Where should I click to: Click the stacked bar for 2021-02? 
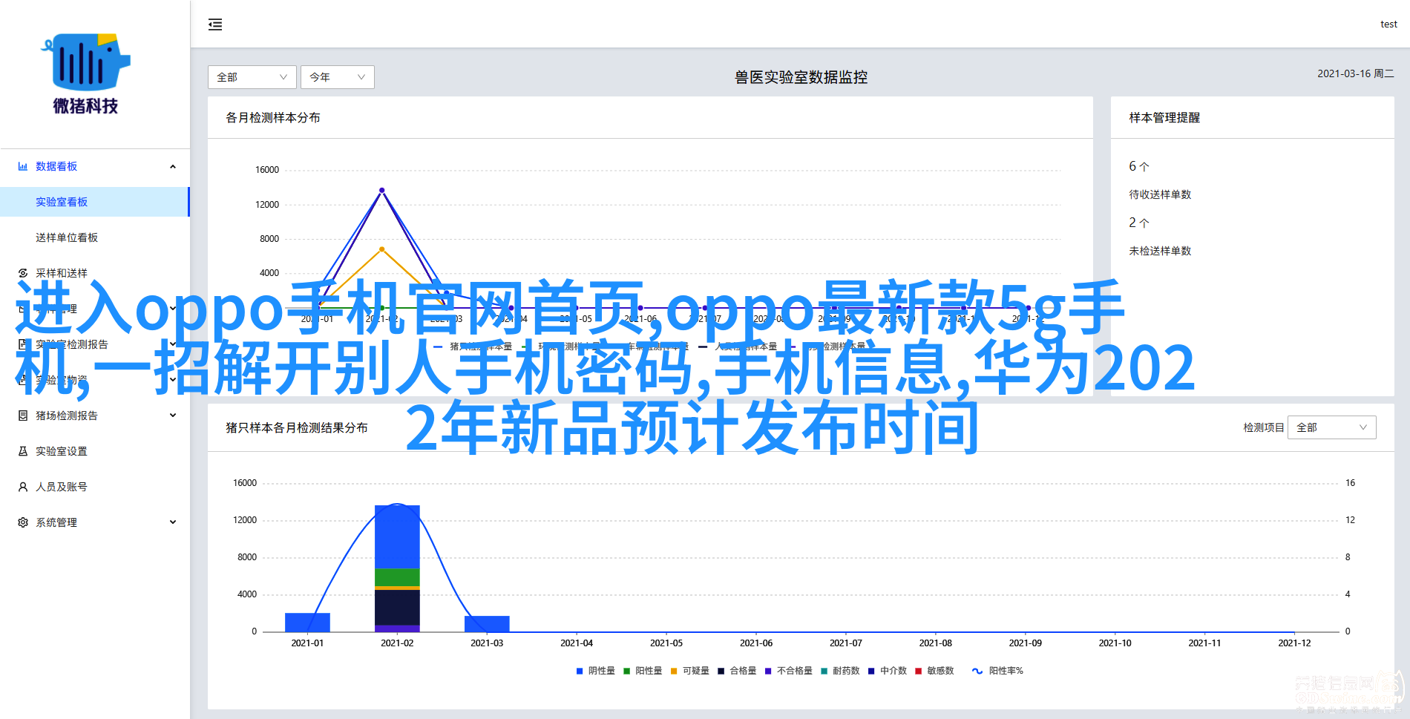click(397, 568)
